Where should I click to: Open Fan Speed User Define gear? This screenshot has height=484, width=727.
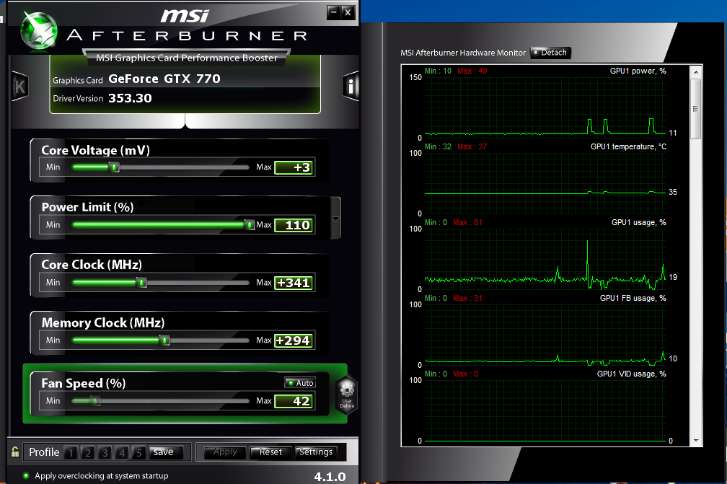click(x=347, y=395)
